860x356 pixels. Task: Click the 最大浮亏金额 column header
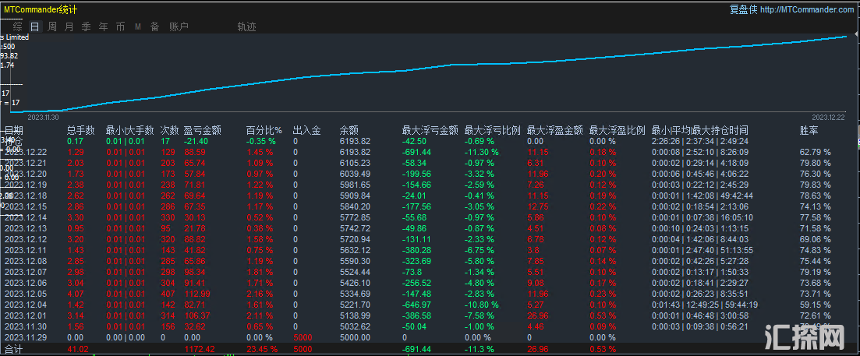[x=430, y=131]
